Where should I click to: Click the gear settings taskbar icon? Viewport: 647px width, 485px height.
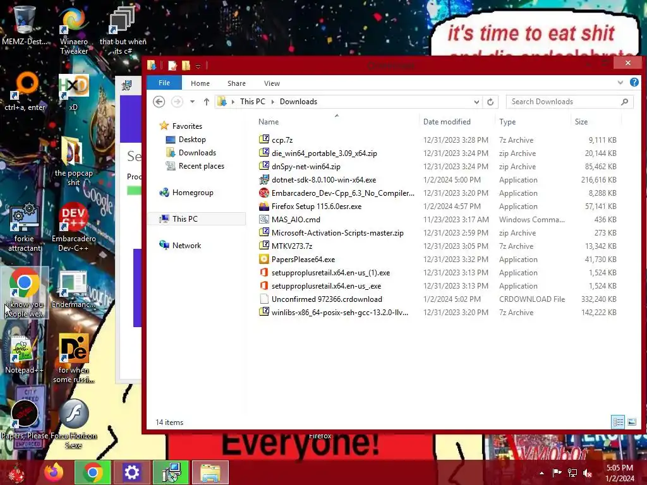[132, 472]
